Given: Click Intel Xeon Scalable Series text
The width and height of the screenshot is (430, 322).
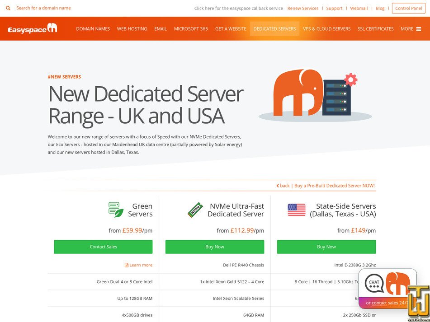Looking at the screenshot, I should point(238,299).
